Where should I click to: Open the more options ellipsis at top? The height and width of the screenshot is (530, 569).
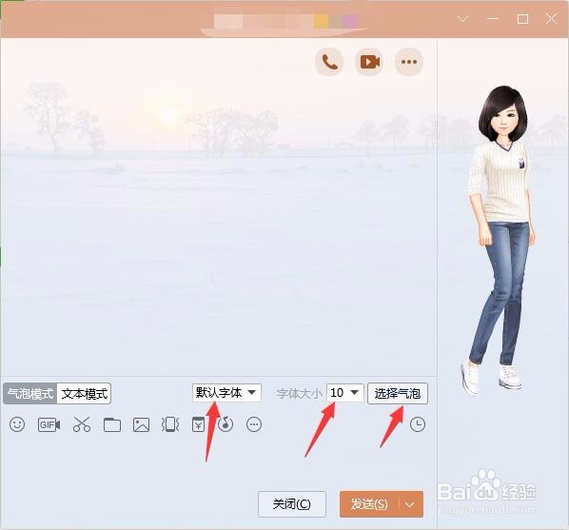click(x=409, y=62)
